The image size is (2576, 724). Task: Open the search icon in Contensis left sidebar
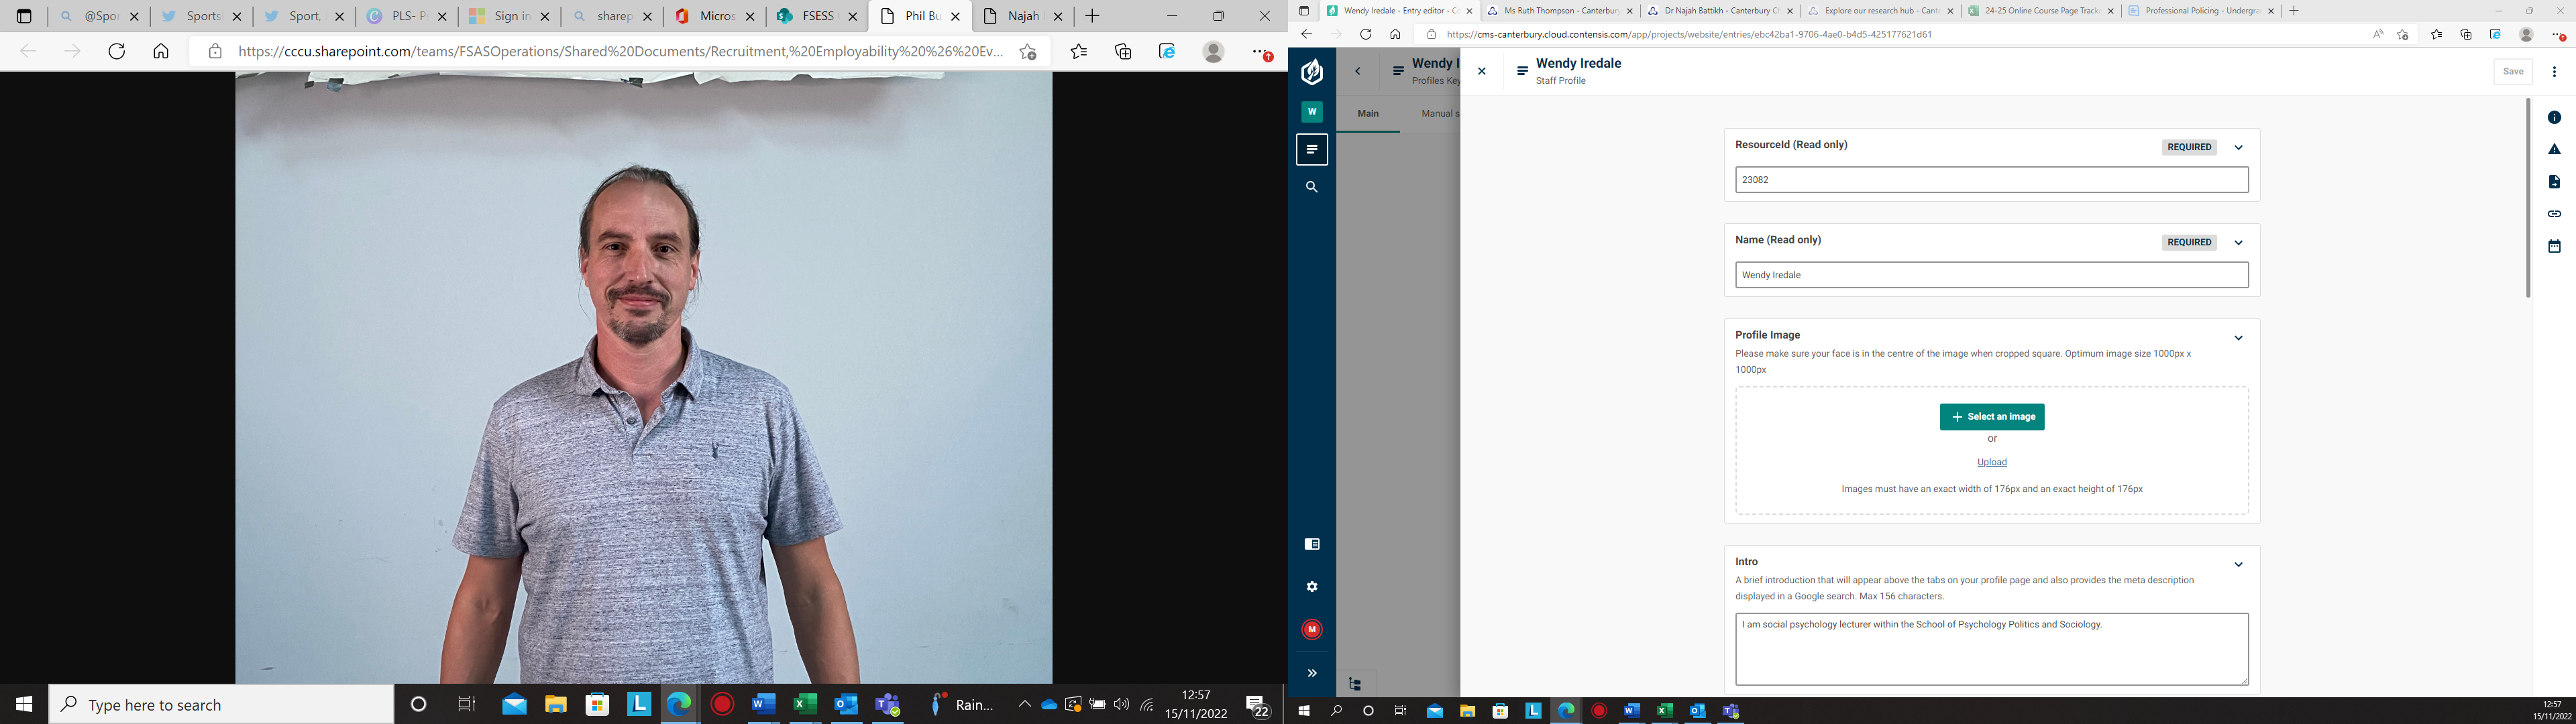[1311, 187]
